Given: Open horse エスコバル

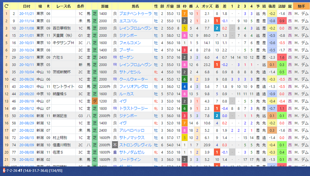Looking at the screenshot, I should point(128,21).
